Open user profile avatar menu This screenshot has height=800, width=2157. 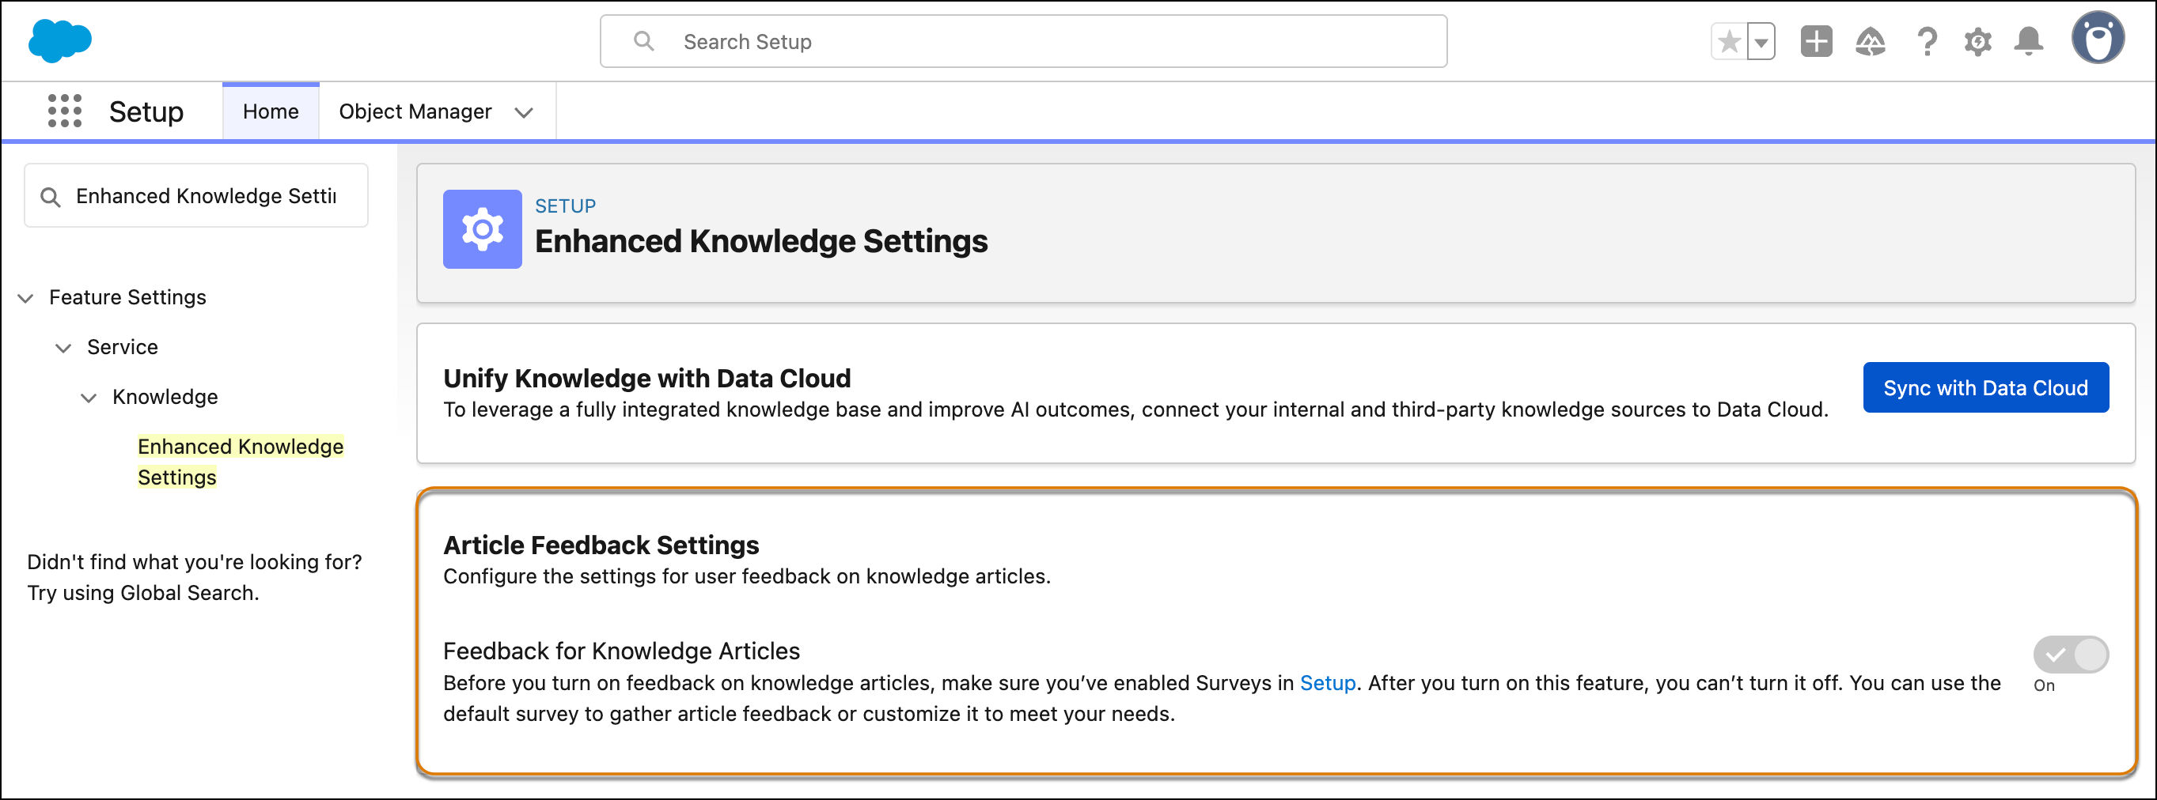(2098, 38)
